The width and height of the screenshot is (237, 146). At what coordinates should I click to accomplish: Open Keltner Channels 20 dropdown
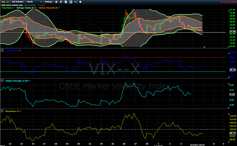tap(59, 8)
